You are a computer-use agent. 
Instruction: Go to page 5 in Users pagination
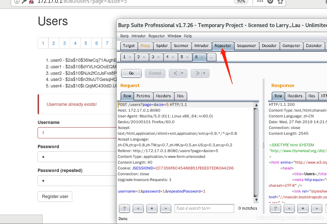click(86, 43)
